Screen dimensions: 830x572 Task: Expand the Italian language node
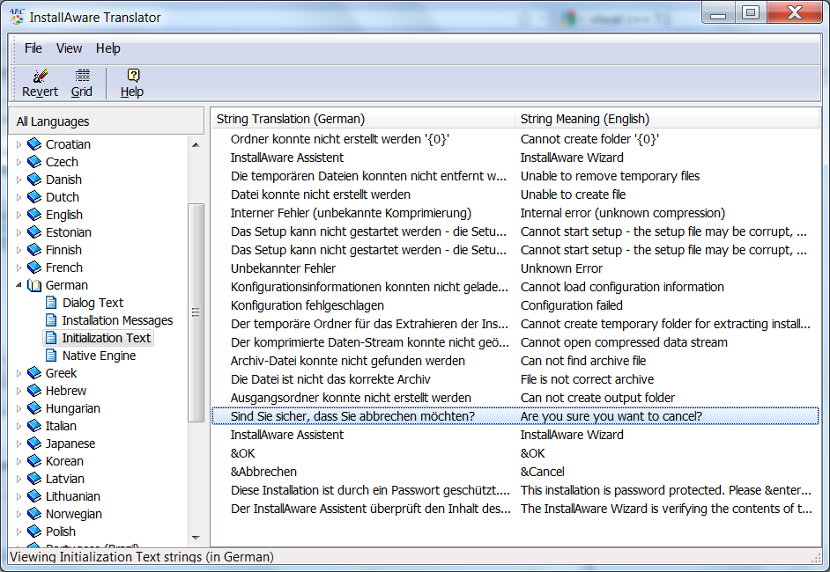pos(19,426)
